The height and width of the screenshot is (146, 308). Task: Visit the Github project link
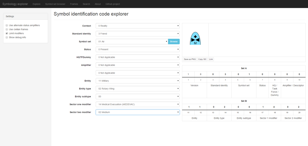tap(112, 4)
